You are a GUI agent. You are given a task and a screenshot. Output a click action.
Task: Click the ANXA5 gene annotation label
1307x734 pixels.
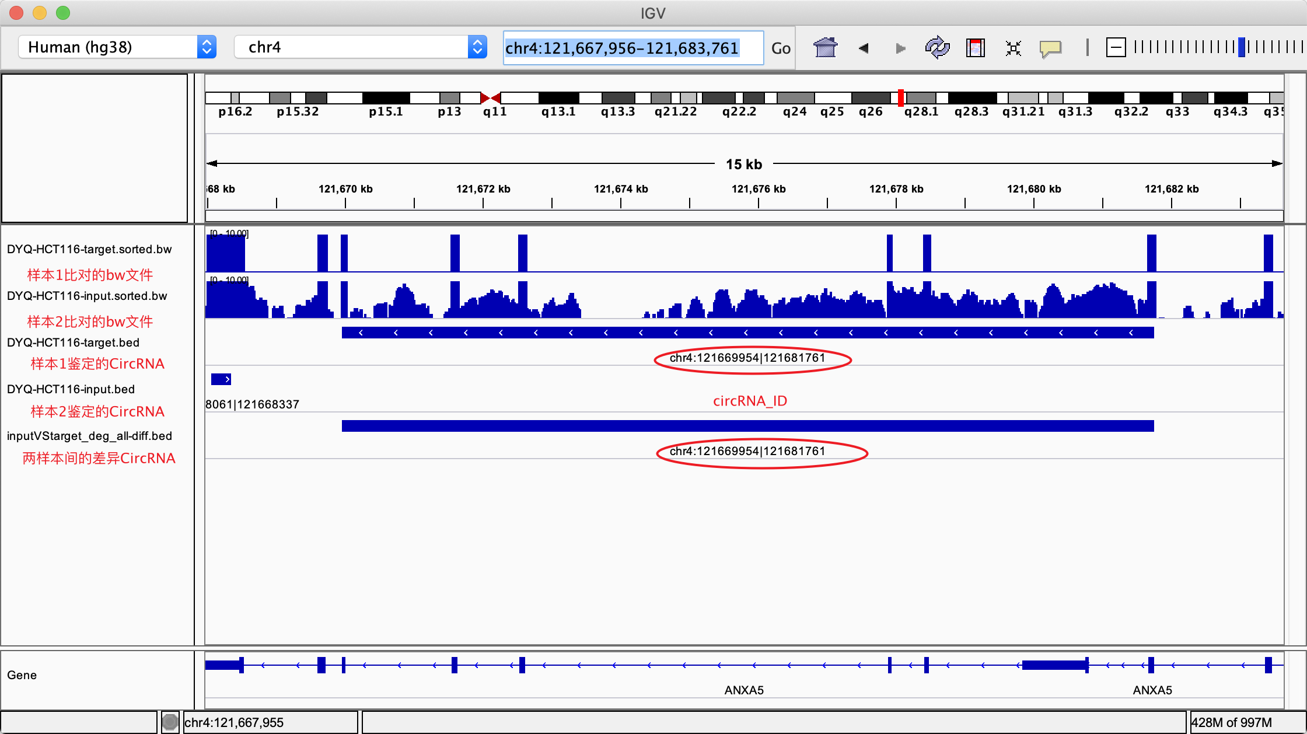point(743,690)
